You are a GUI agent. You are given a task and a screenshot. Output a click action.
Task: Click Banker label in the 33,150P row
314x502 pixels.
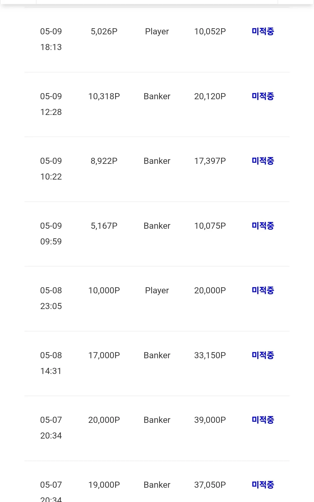click(x=157, y=355)
